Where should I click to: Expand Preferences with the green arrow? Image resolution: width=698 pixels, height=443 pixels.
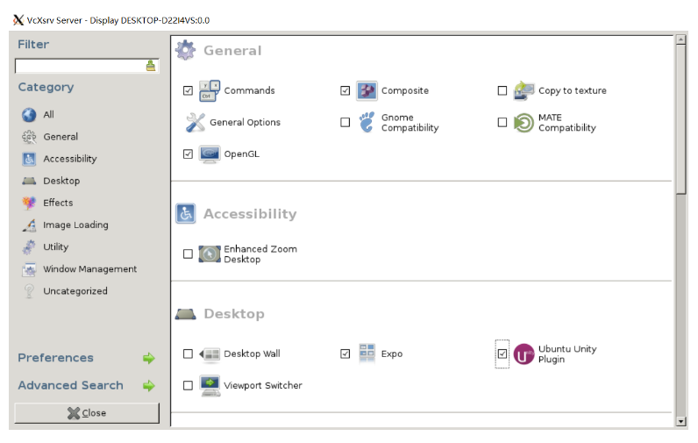149,358
